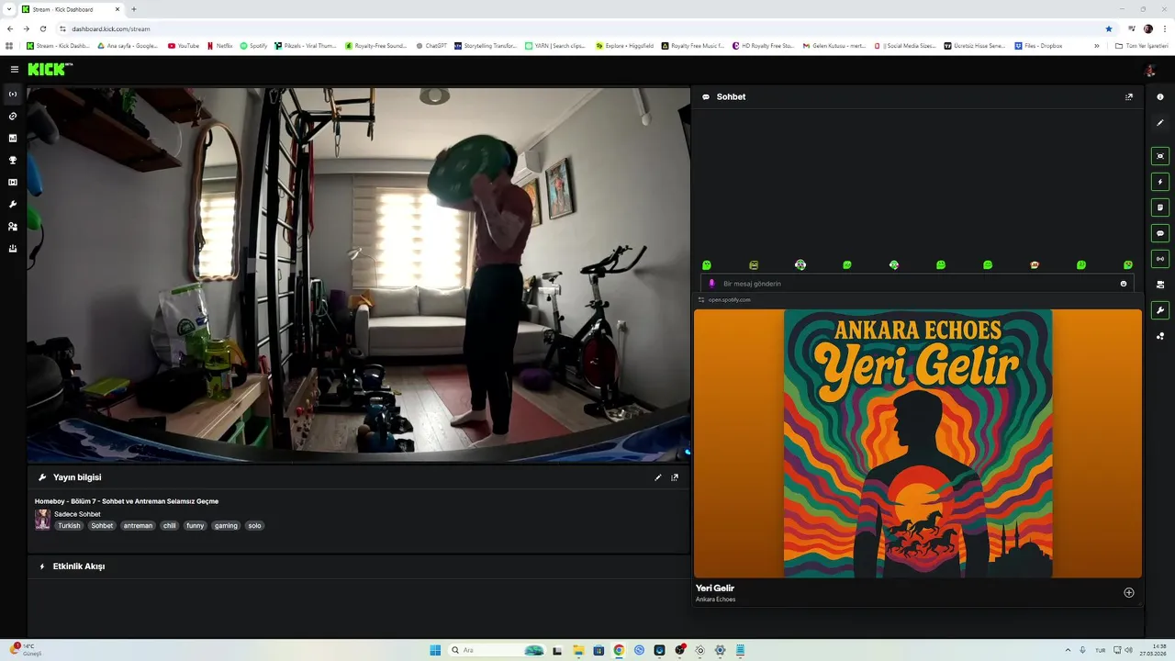Reload the page
The width and height of the screenshot is (1175, 661).
(42, 28)
